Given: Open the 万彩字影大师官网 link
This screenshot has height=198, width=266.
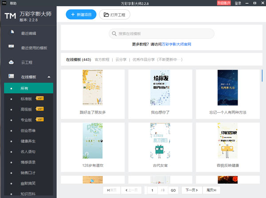Looking at the screenshot, I should point(176,44).
